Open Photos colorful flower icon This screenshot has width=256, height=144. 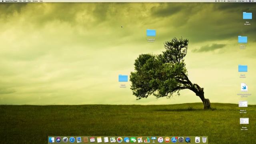pos(120,140)
